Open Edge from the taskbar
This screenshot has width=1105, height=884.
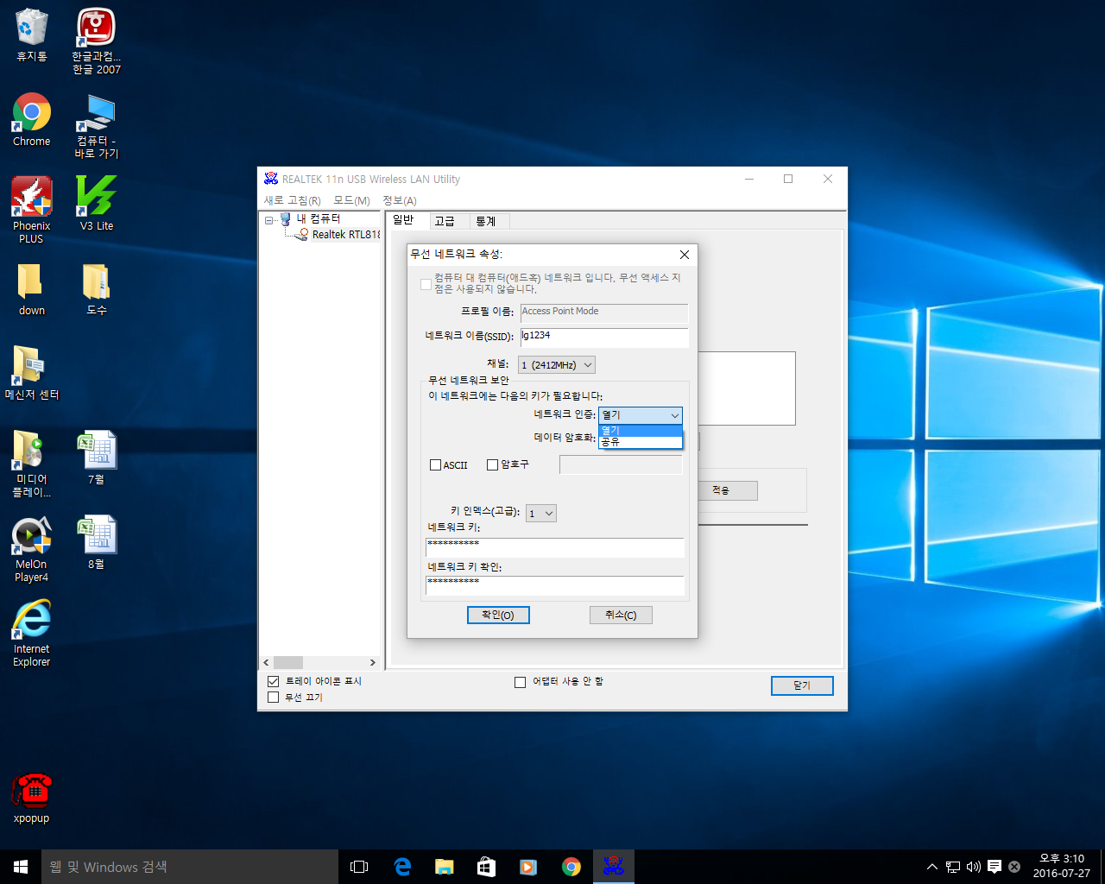coord(402,866)
